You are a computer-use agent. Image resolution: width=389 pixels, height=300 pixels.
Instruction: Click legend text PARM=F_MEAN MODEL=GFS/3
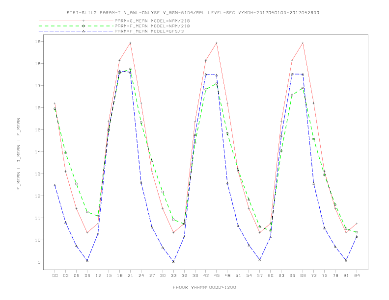pyautogui.click(x=149, y=31)
